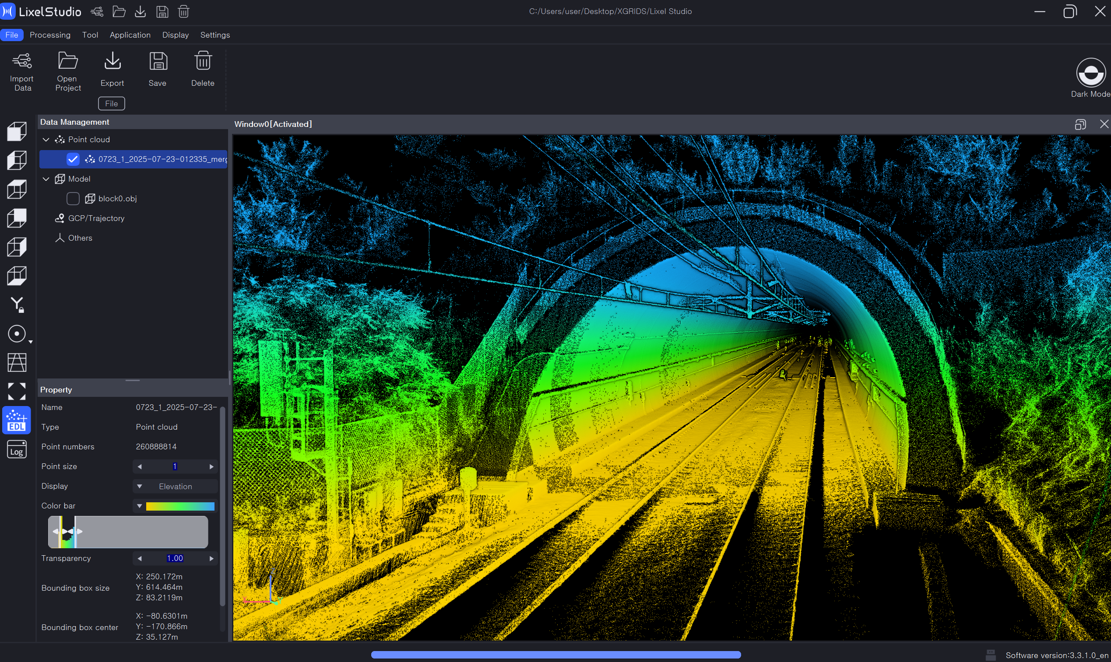The image size is (1111, 662).
Task: Open the Log panel icon
Action: 17,449
